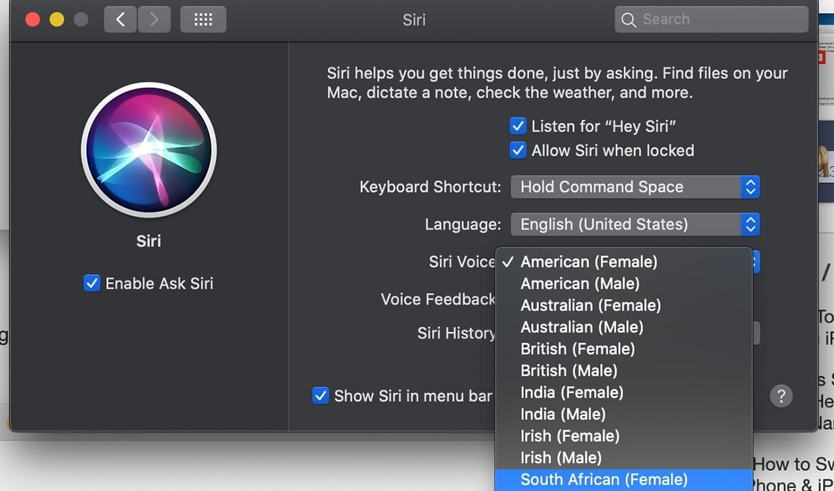Select Australian (Female) voice option
This screenshot has width=834, height=491.
(x=590, y=305)
